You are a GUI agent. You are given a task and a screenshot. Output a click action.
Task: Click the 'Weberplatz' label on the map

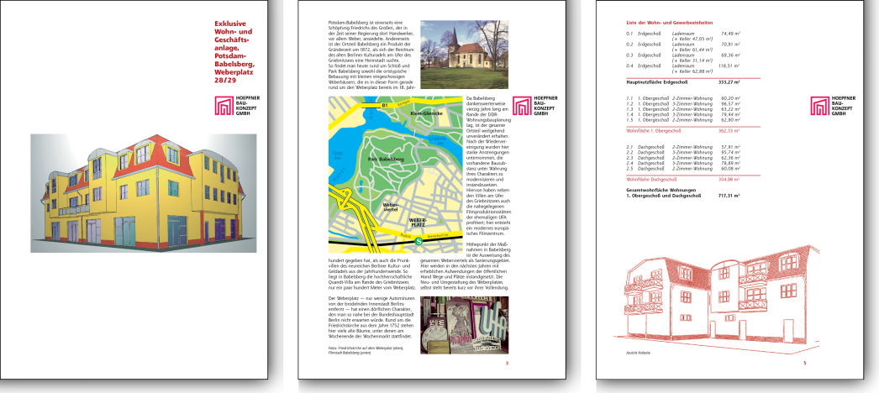click(x=422, y=222)
